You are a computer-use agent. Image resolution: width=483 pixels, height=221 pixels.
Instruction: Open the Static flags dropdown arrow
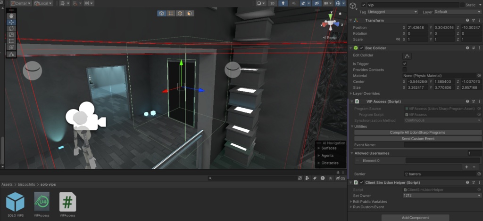point(479,5)
